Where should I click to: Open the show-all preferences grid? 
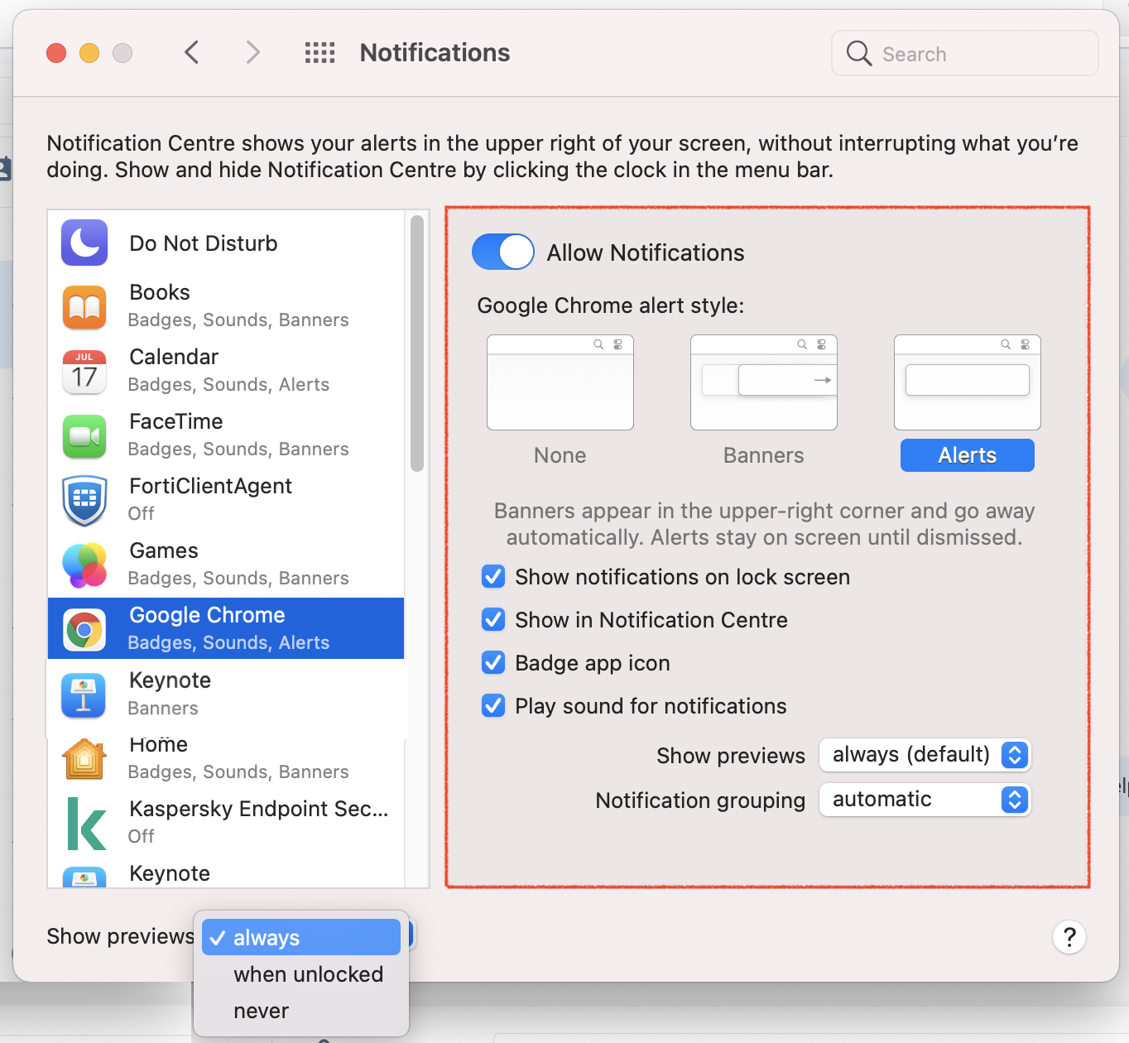(x=319, y=53)
